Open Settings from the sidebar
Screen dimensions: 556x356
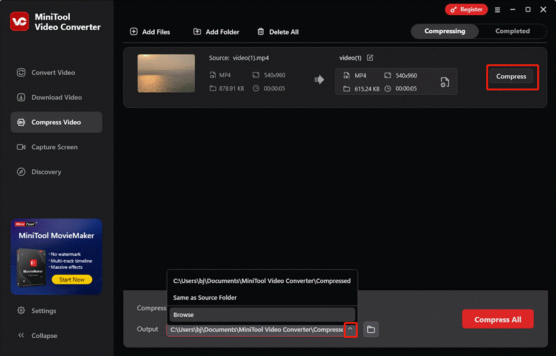coord(44,311)
